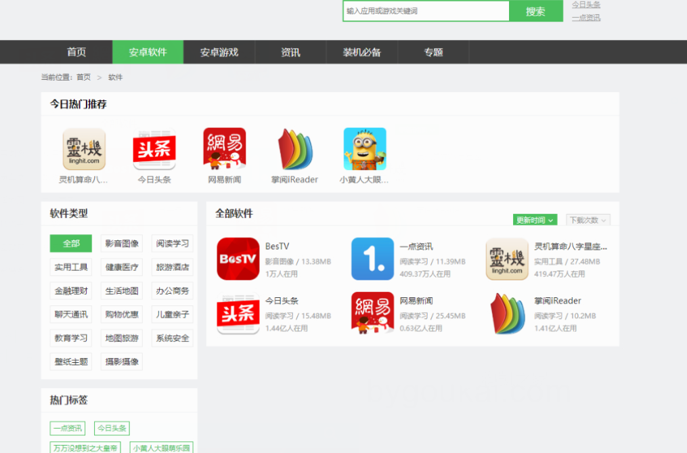
Task: Filter by 旅游酒店 category
Action: coord(173,267)
